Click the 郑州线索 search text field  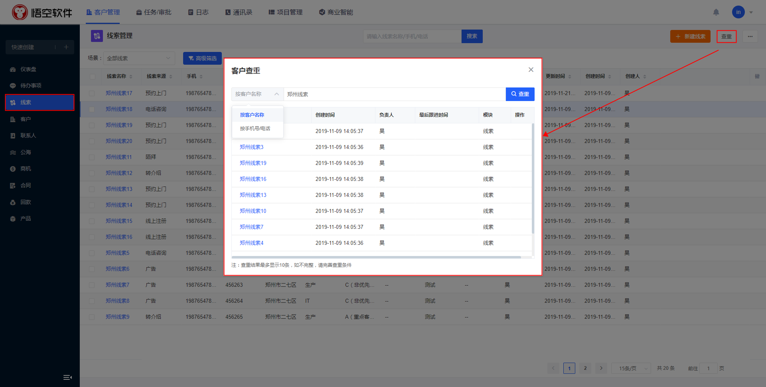pyautogui.click(x=394, y=94)
